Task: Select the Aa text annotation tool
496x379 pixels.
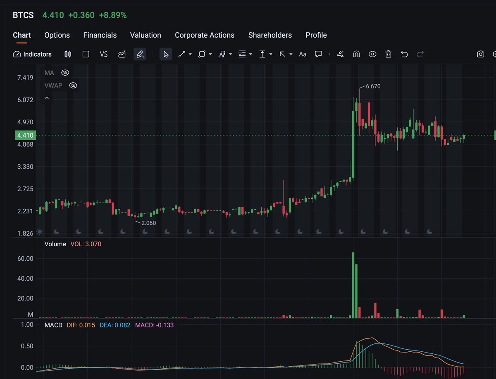Action: click(303, 54)
